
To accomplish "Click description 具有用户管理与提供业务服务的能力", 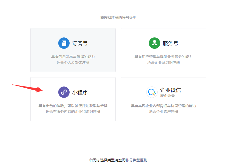I will coord(164,57).
